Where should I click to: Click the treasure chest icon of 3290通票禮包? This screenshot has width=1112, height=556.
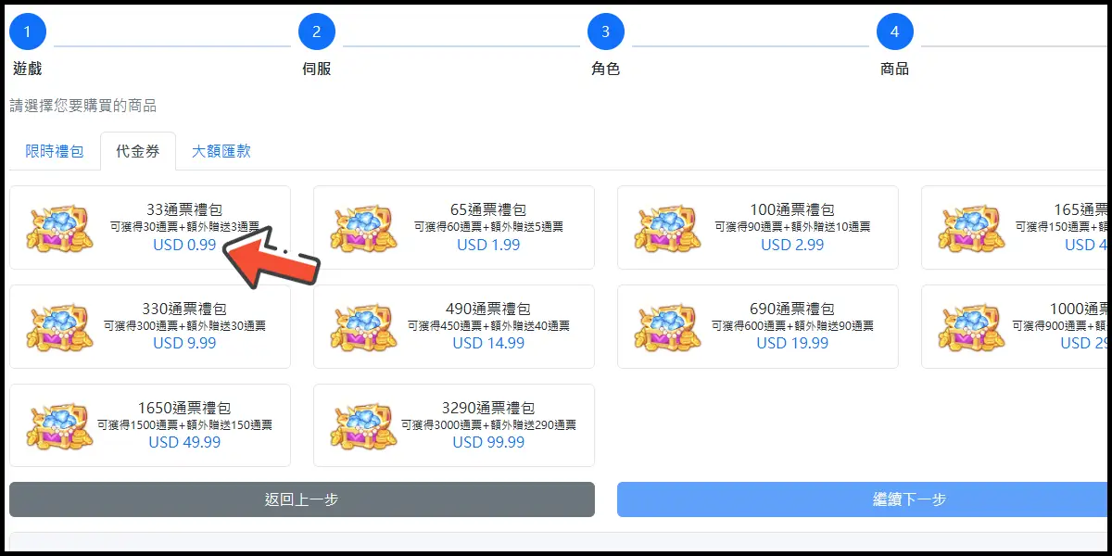pyautogui.click(x=361, y=426)
